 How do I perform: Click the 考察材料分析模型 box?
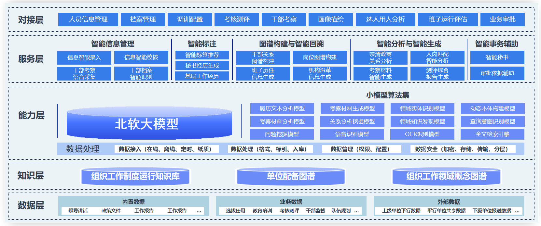[x=282, y=121]
